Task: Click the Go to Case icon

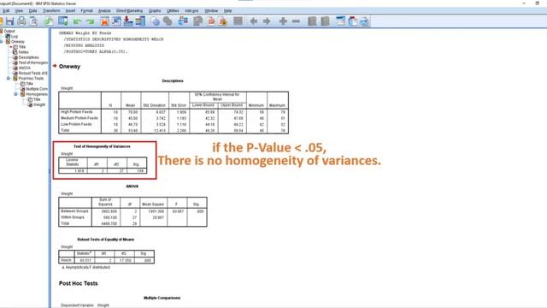Action: (116, 21)
